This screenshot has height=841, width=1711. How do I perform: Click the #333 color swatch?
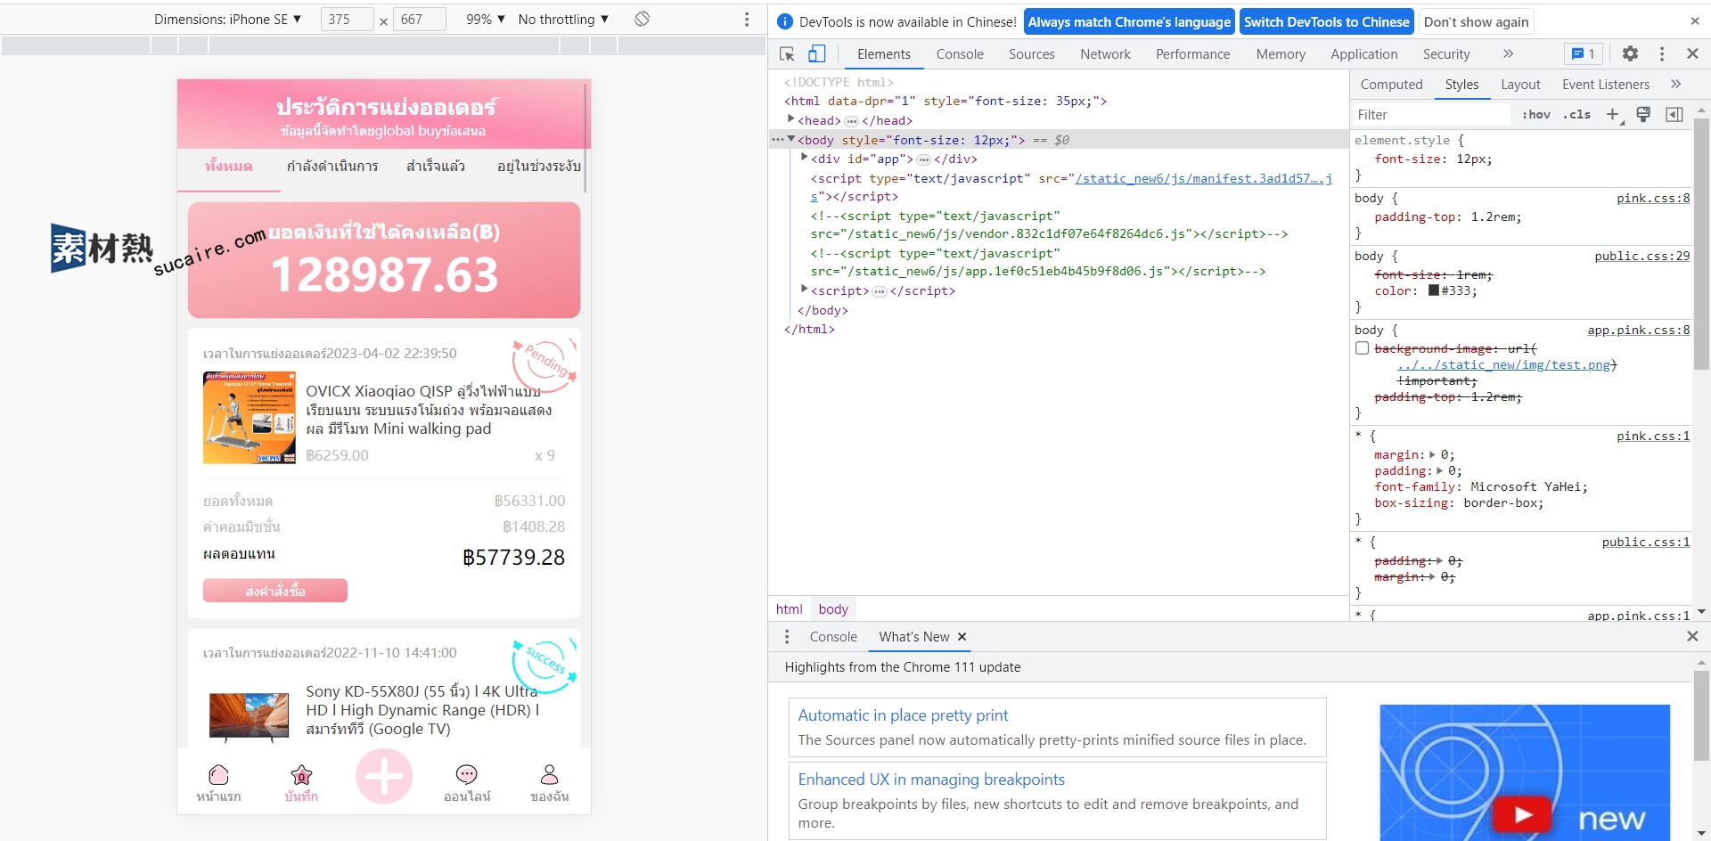1434,290
